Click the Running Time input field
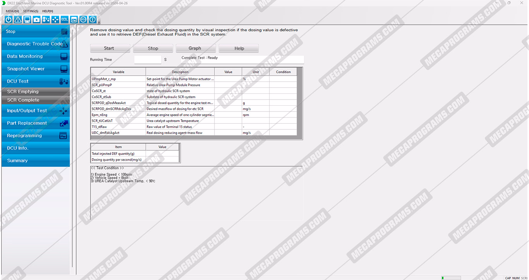Image resolution: width=529 pixels, height=280 pixels. coord(148,60)
